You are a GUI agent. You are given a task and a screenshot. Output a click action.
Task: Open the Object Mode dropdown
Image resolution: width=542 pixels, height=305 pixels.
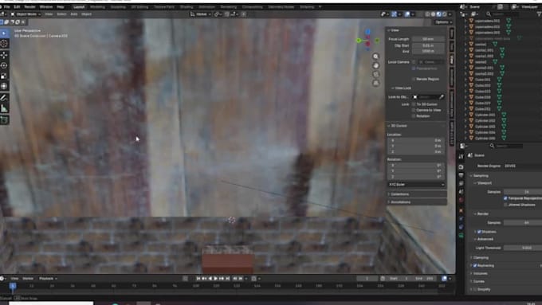(x=26, y=14)
